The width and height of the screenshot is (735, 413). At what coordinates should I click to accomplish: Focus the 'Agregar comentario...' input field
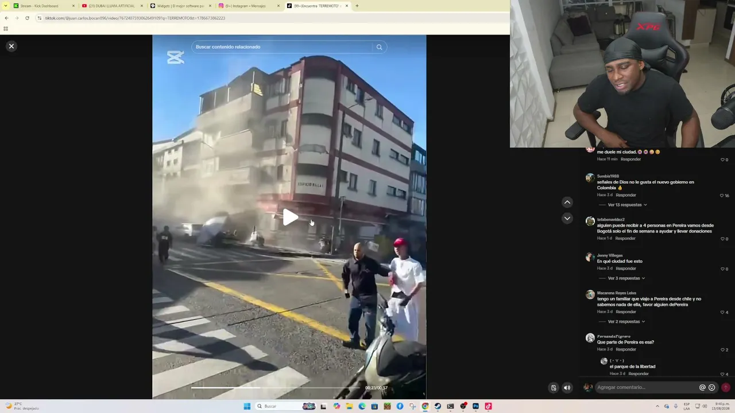pyautogui.click(x=646, y=388)
